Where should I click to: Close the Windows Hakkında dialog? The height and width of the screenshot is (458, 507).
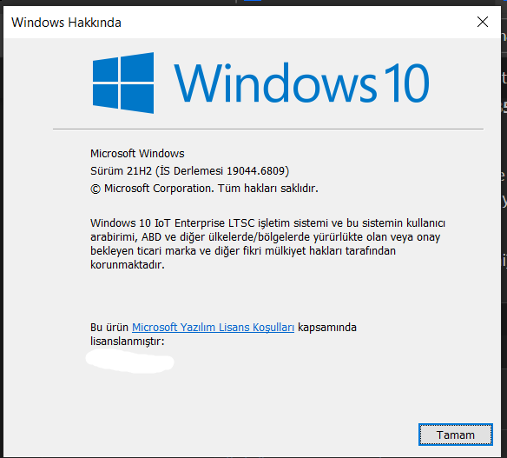point(483,22)
